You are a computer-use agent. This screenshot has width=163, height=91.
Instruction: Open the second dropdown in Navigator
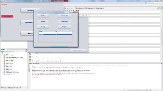coord(19,51)
